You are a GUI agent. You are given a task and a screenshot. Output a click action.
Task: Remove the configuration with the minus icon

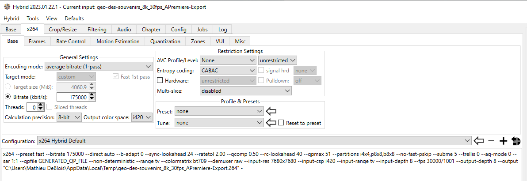491,141
